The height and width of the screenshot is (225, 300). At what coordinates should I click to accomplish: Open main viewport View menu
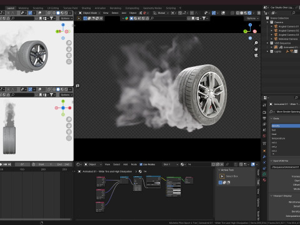coord(106,13)
